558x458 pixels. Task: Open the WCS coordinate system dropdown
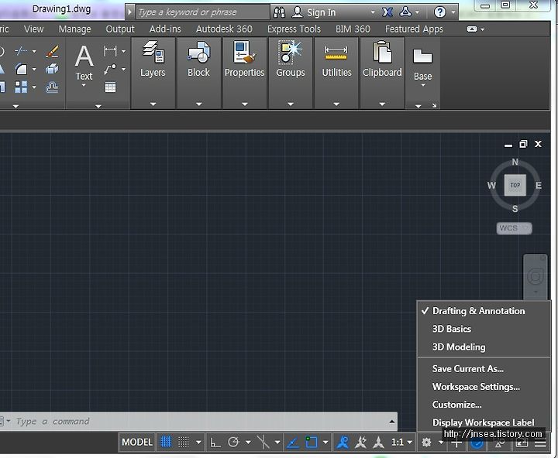pyautogui.click(x=515, y=228)
